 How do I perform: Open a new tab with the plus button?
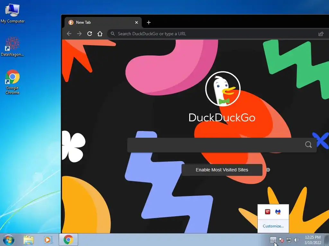click(x=148, y=22)
